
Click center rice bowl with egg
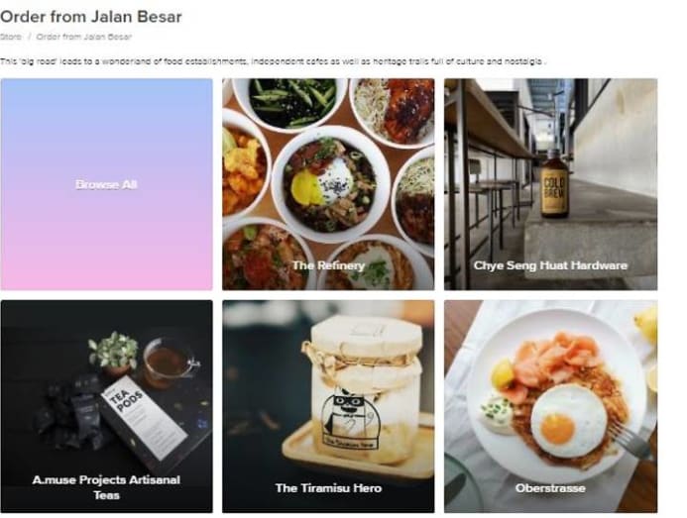330,184
